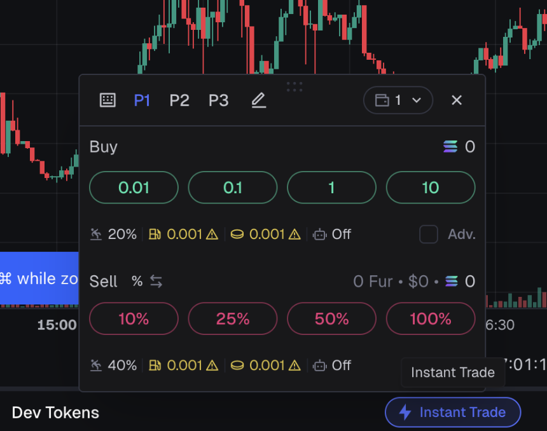Select the 50% sell amount option
This screenshot has width=547, height=431.
coord(331,319)
